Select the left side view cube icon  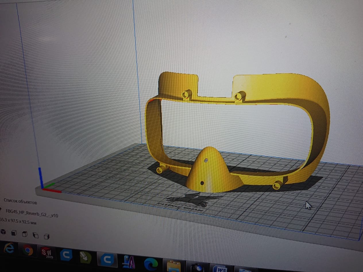36,236
